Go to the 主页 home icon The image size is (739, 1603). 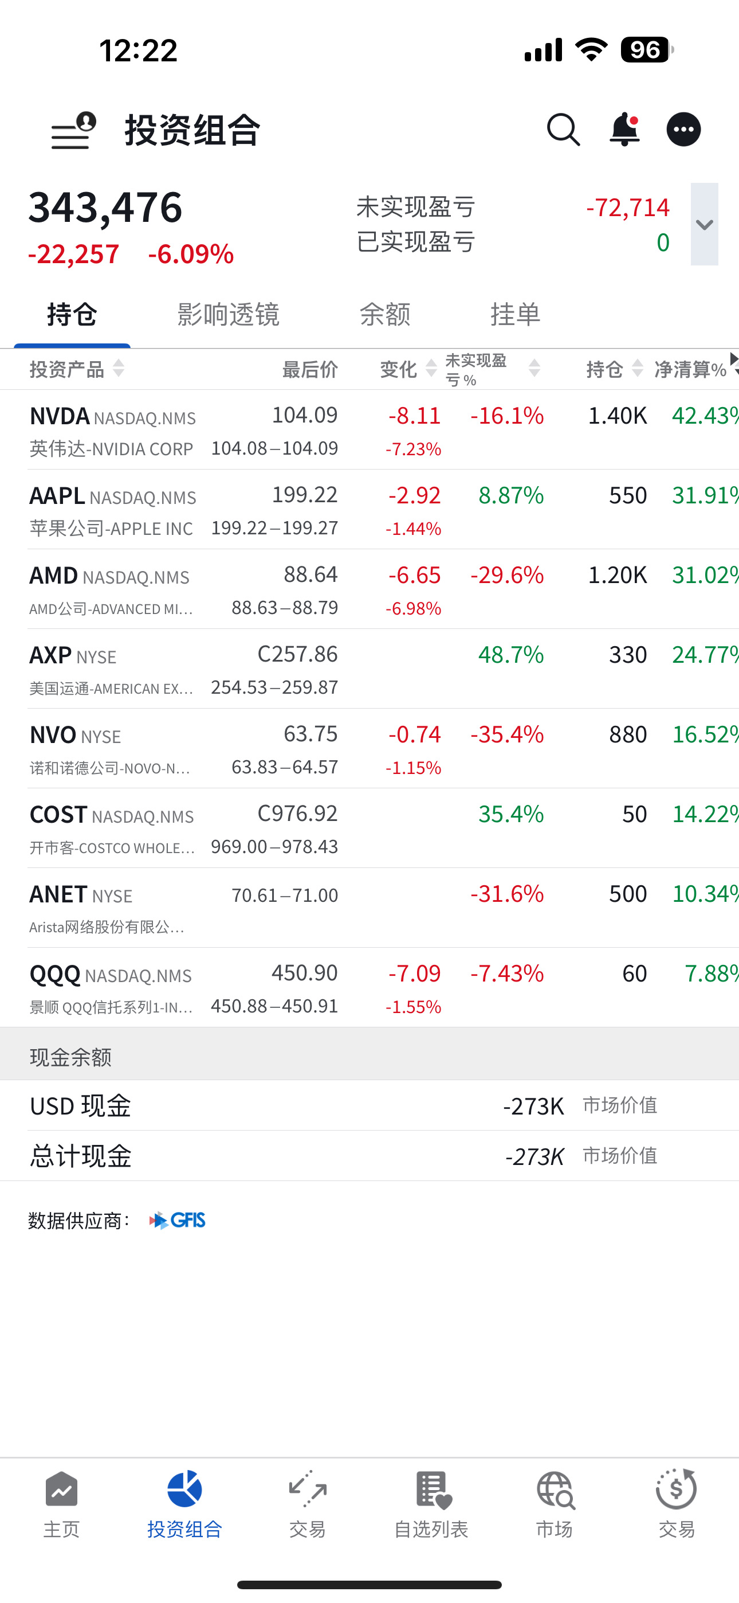click(x=62, y=1505)
